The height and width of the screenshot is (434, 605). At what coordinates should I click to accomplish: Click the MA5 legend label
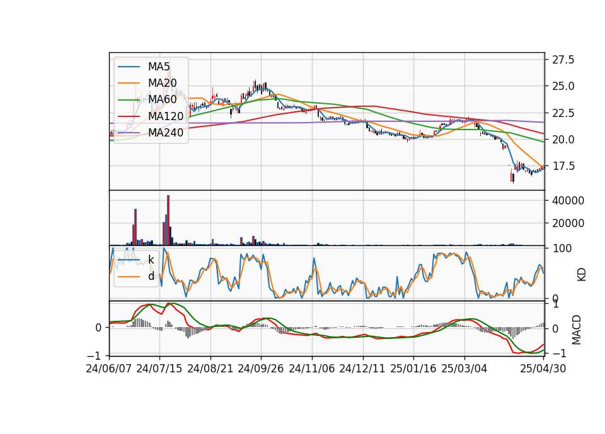pyautogui.click(x=159, y=67)
